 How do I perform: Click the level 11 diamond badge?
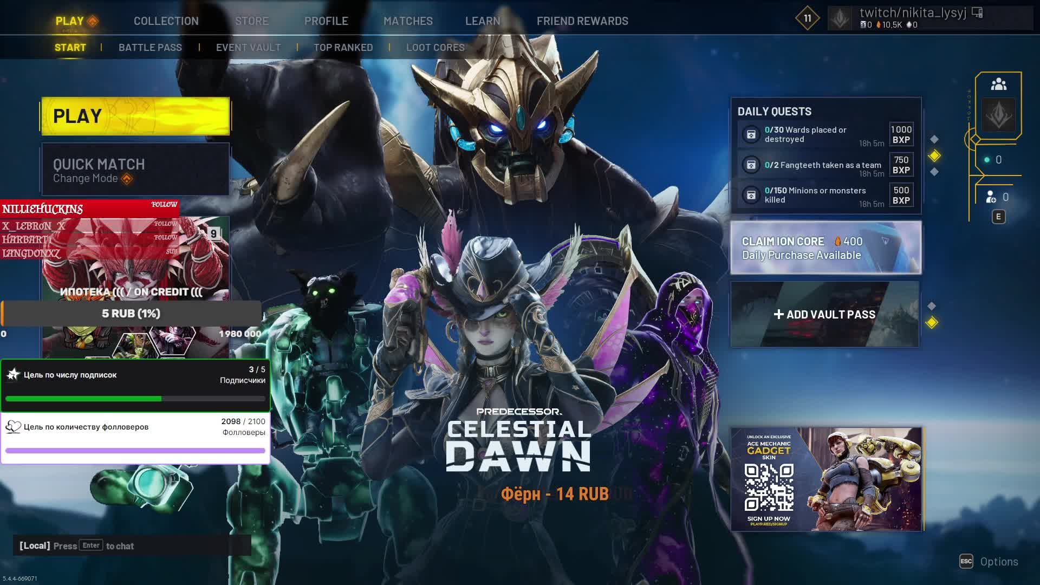point(807,18)
